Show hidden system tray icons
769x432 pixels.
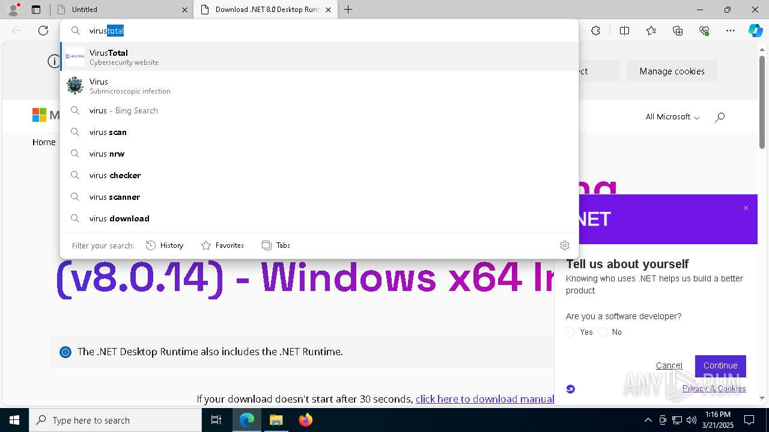tap(648, 420)
